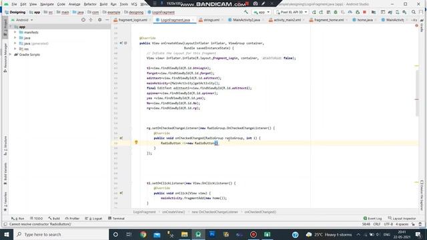The image size is (427, 240).
Task: Toggle Favorites side tab
Action: (x=5, y=201)
